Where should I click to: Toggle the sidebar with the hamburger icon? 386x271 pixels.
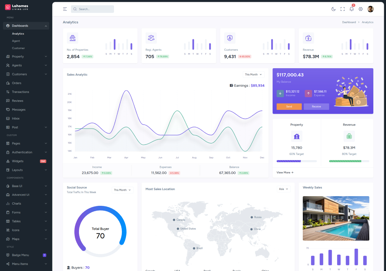tap(65, 9)
